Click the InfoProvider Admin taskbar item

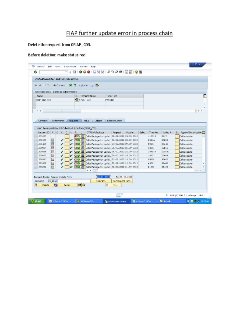tap(117, 202)
